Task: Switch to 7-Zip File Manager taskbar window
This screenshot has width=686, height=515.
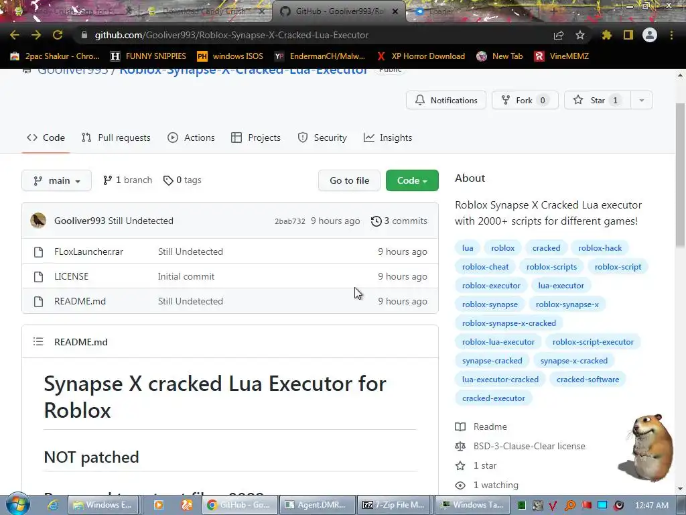Action: (393, 505)
